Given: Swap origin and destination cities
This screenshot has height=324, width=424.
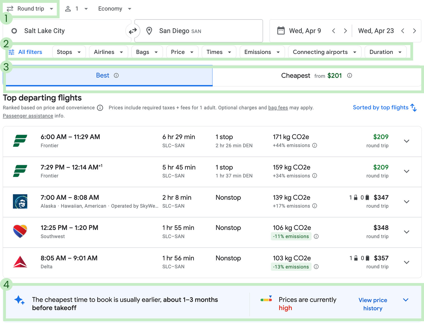Looking at the screenshot, I should (x=133, y=31).
